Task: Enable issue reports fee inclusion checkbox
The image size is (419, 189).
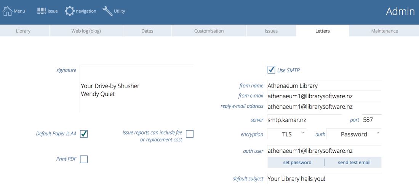Action: click(190, 134)
